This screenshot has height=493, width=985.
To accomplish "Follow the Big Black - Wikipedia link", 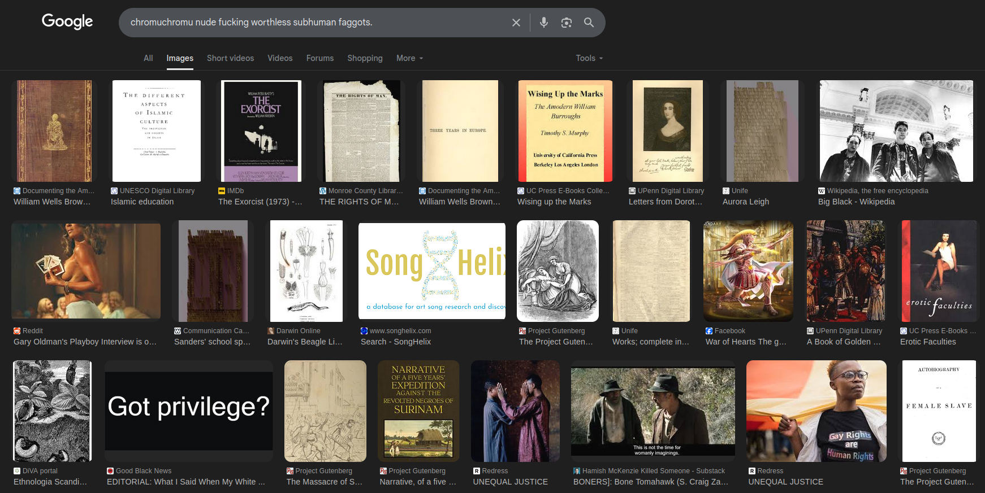I will (x=856, y=202).
